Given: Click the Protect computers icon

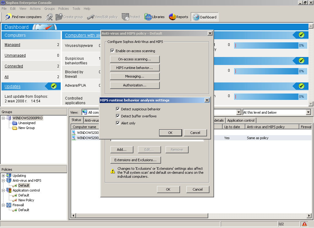Looking at the screenshot, I should click(125, 17).
